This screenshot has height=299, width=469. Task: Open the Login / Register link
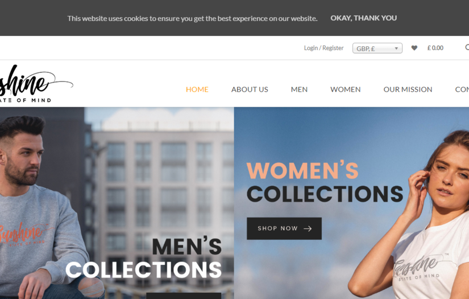(x=323, y=48)
